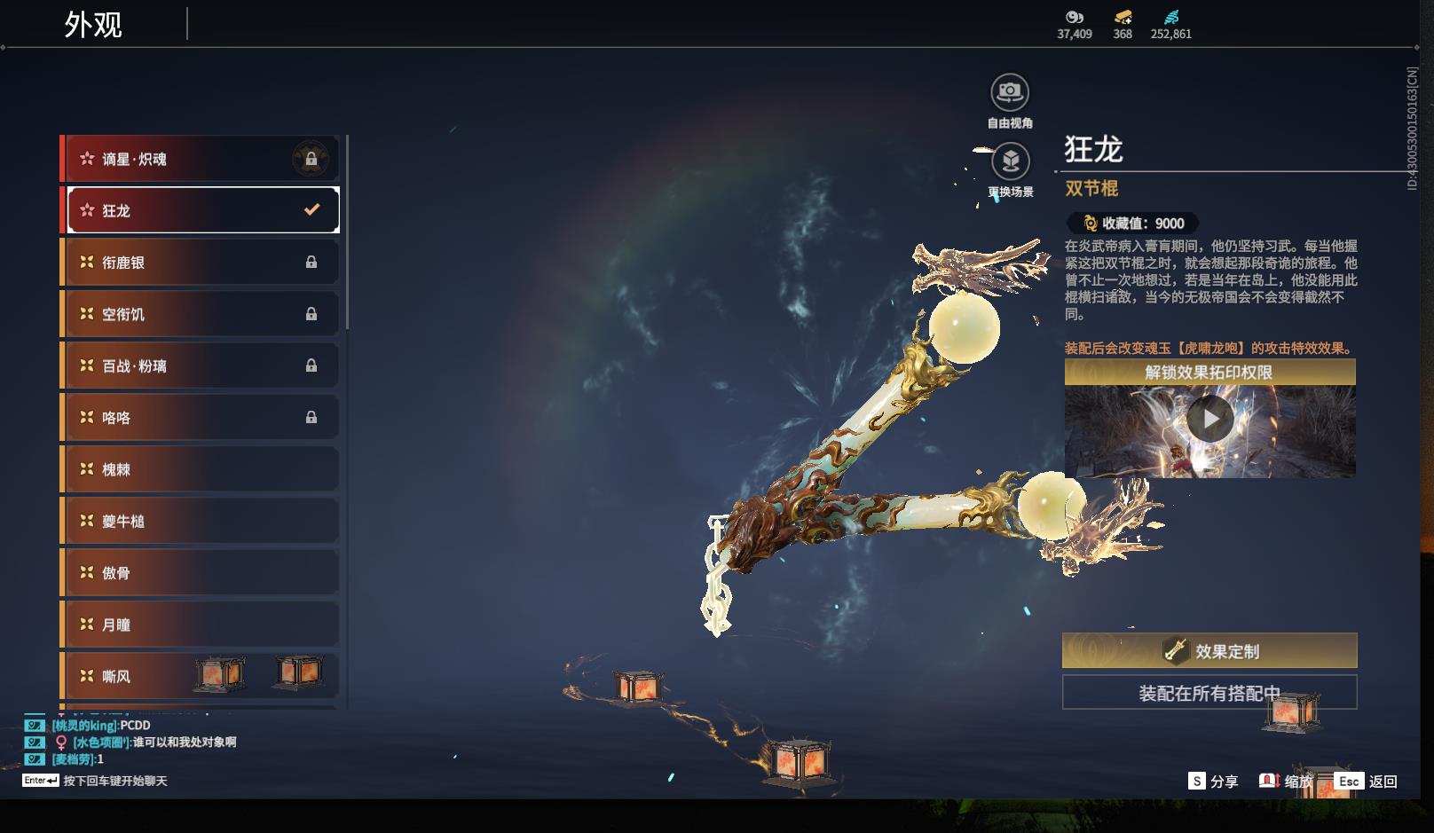Click the silver coin currency icon
Viewport: 1434px width, 833px height.
click(x=1074, y=17)
